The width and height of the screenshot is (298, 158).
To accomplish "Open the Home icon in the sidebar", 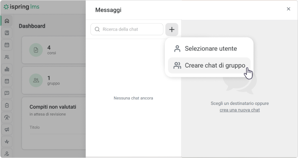I will click(7, 21).
